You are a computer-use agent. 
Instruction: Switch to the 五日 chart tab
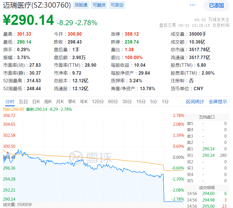coord(23,102)
